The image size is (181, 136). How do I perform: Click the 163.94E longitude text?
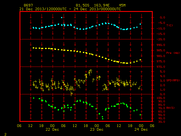pyautogui.click(x=102, y=5)
